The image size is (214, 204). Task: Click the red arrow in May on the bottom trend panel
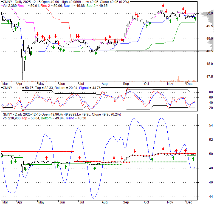tap(47, 158)
